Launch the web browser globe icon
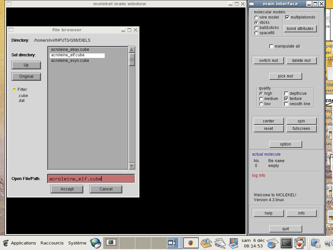 [x=96, y=243]
